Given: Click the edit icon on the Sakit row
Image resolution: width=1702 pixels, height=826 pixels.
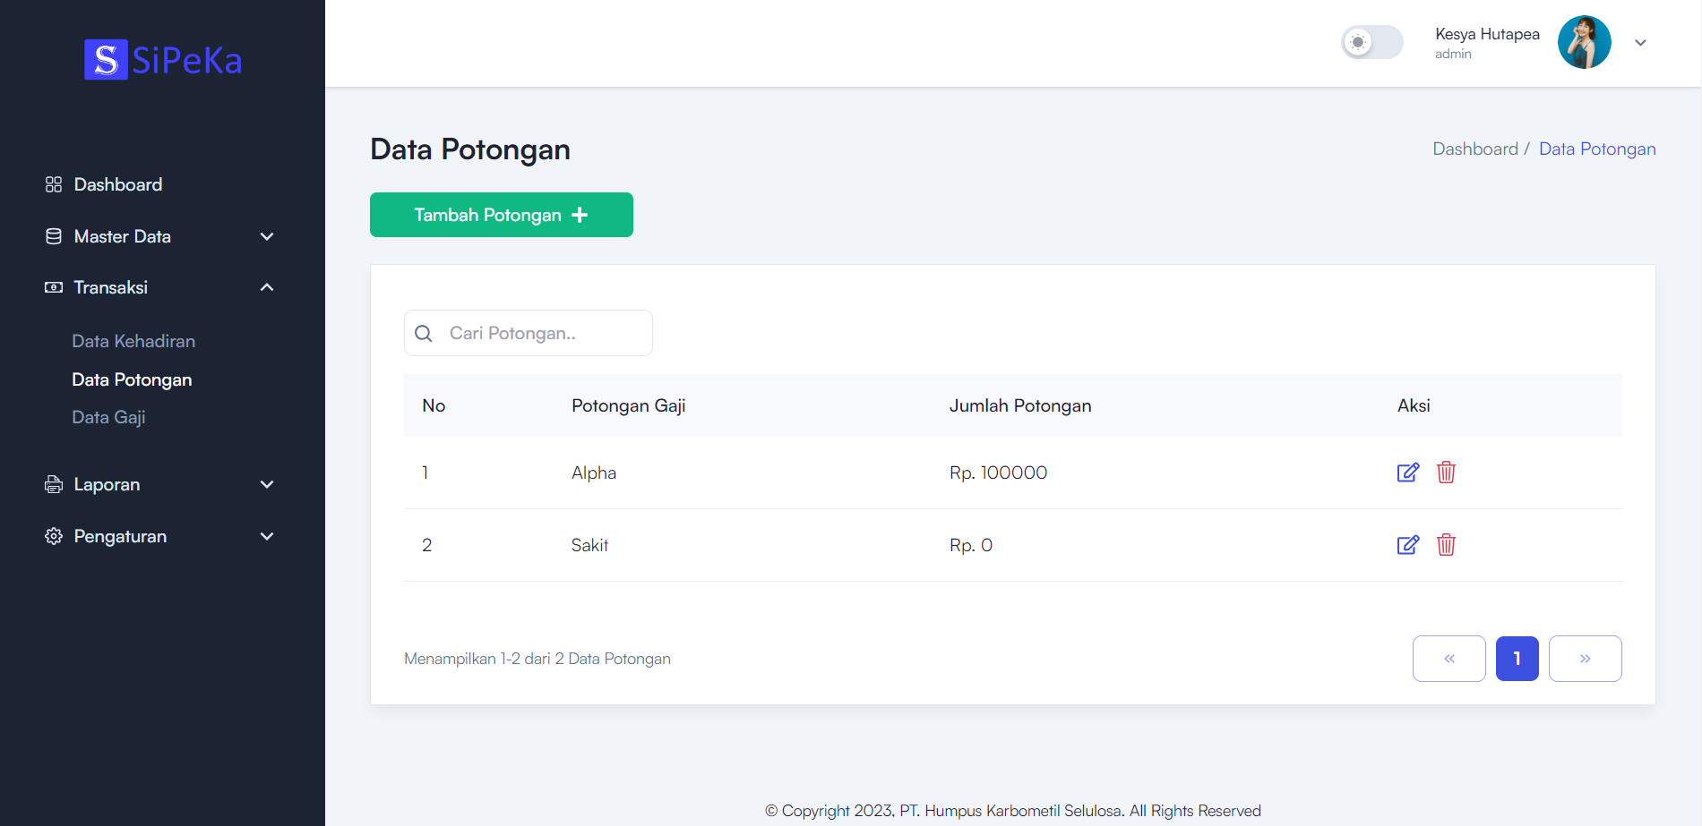Looking at the screenshot, I should point(1407,545).
